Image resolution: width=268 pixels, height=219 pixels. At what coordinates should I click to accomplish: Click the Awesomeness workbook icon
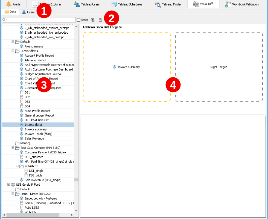click(x=22, y=46)
